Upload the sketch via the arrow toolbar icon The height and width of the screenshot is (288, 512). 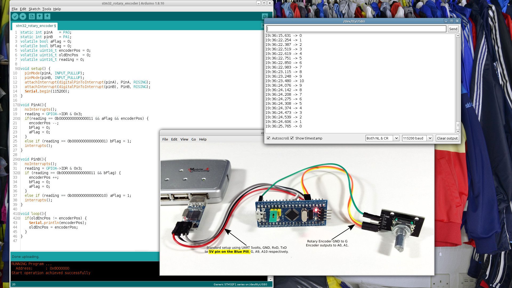[23, 16]
